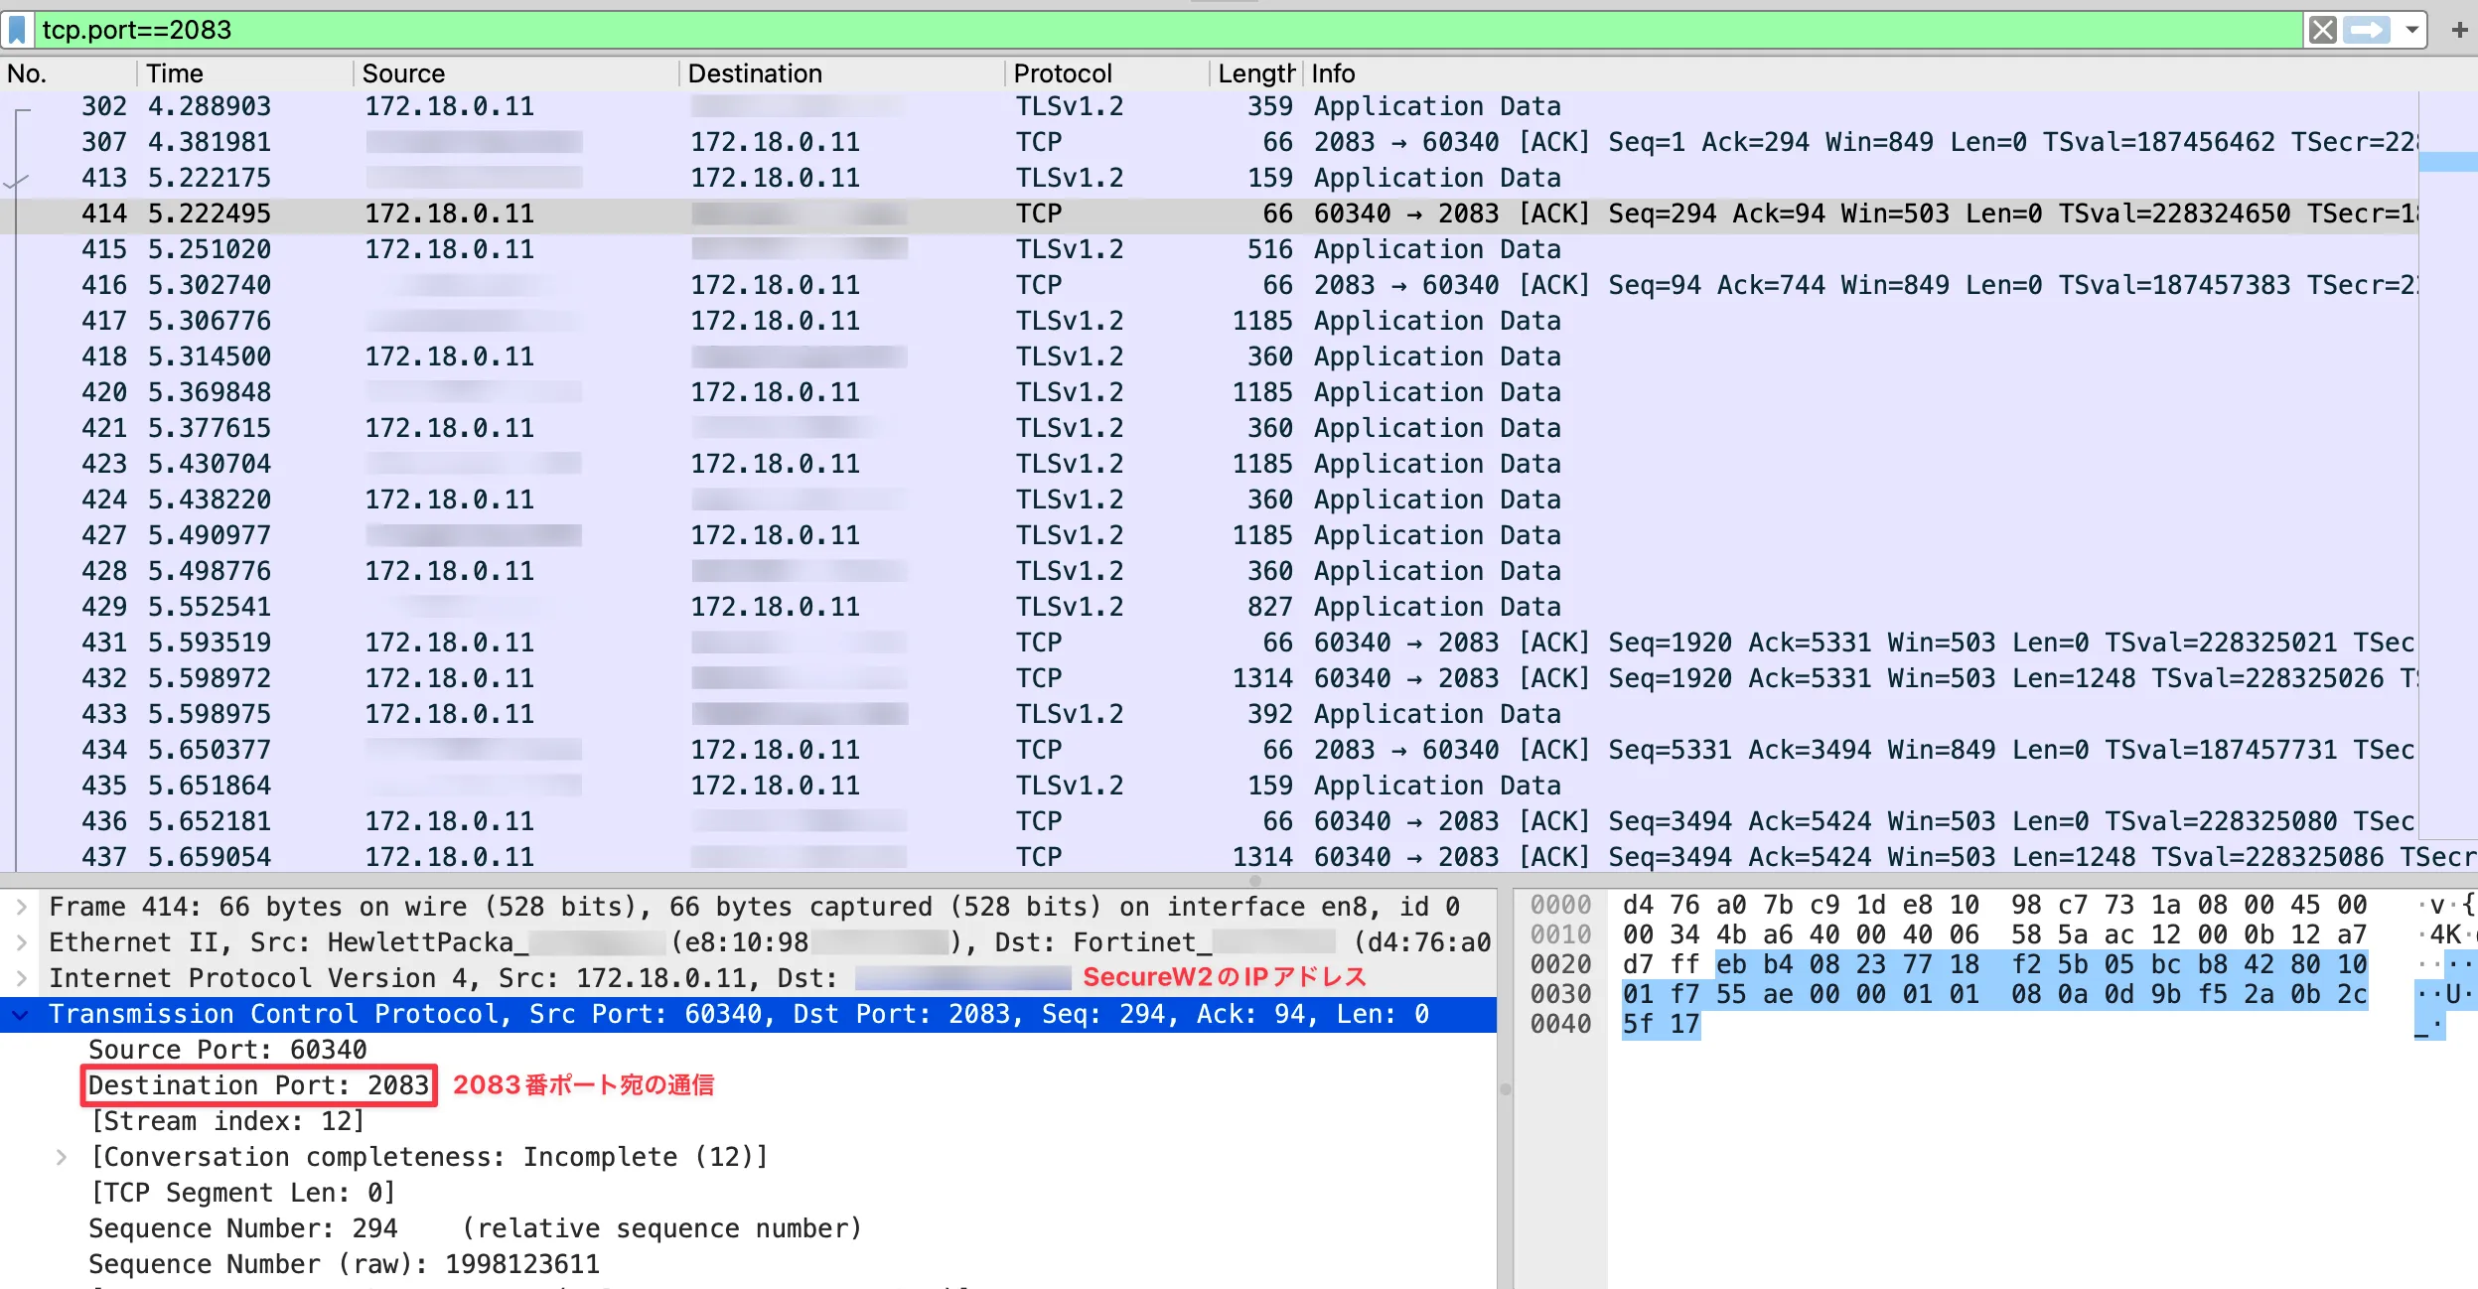Select packet 433 Application Data row
This screenshot has width=2478, height=1289.
(x=1436, y=714)
